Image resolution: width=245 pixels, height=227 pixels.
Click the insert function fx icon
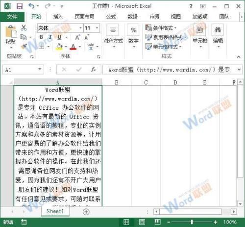point(93,70)
